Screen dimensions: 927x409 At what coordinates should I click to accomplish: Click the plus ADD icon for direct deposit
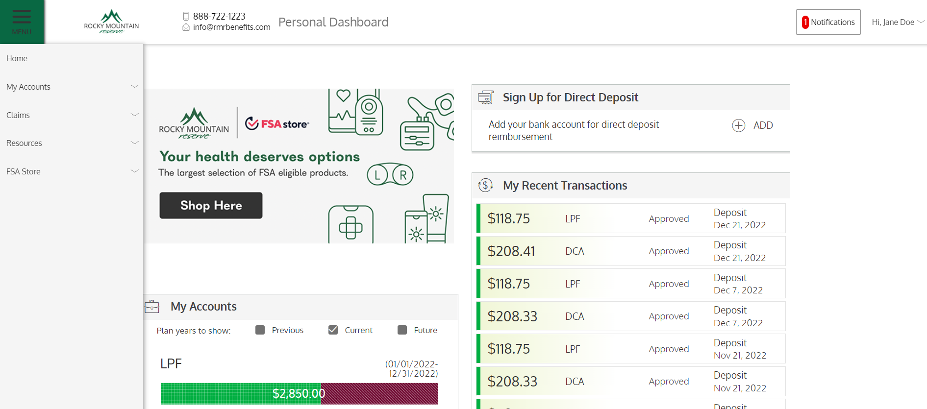click(x=739, y=125)
